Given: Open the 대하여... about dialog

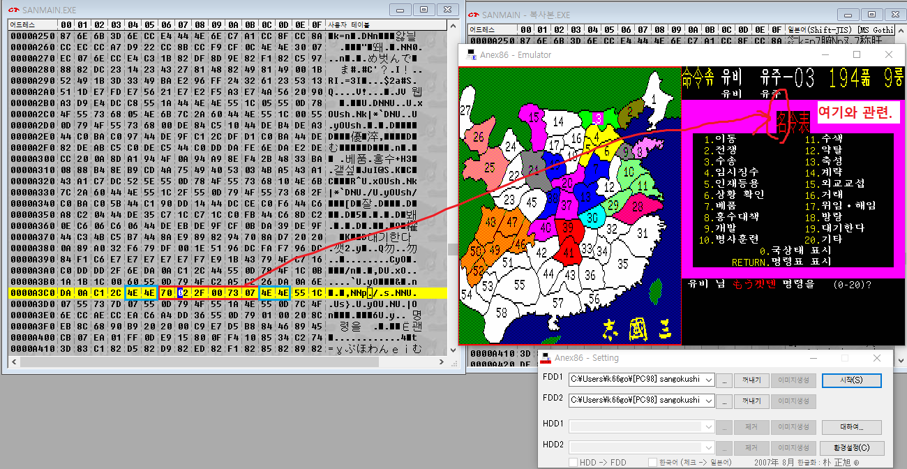Looking at the screenshot, I should [x=851, y=426].
